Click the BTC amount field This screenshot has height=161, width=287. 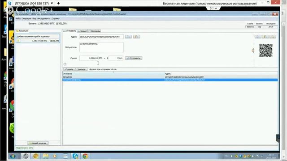(89, 58)
